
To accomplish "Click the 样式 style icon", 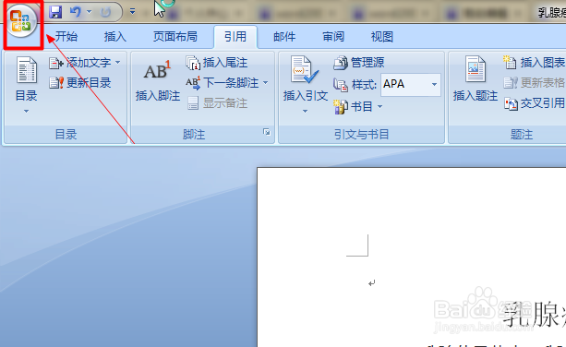I will (340, 85).
